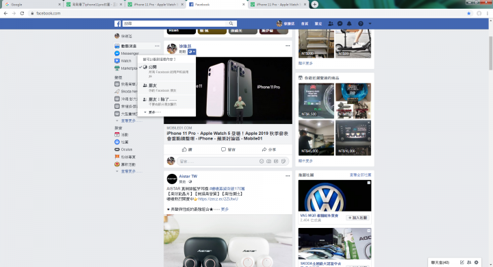
Task: Click new message compose icon in chat bar
Action: pyautogui.click(x=462, y=262)
